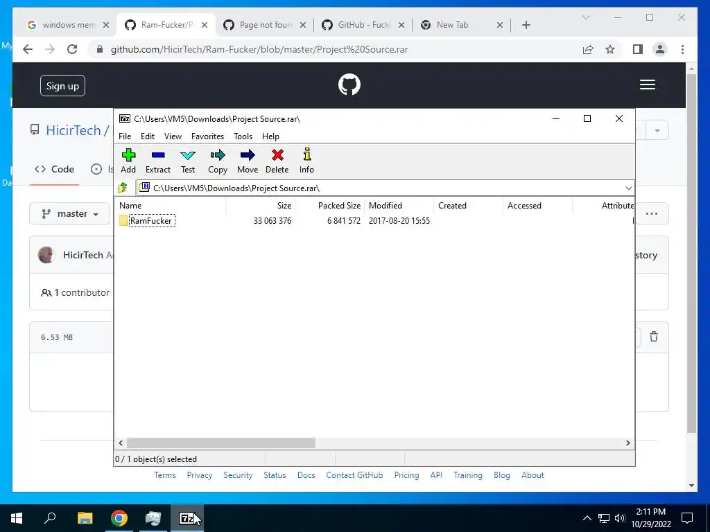Screen dimensions: 710x532
Task: Click the Privacy footer link
Action: (200, 475)
